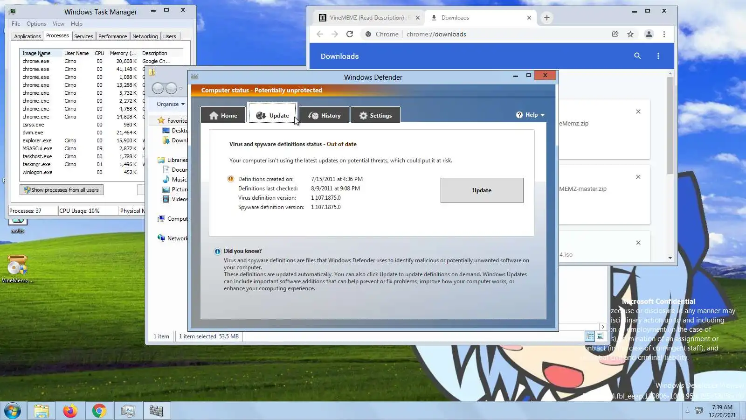Click the large Update definitions button

(482, 190)
